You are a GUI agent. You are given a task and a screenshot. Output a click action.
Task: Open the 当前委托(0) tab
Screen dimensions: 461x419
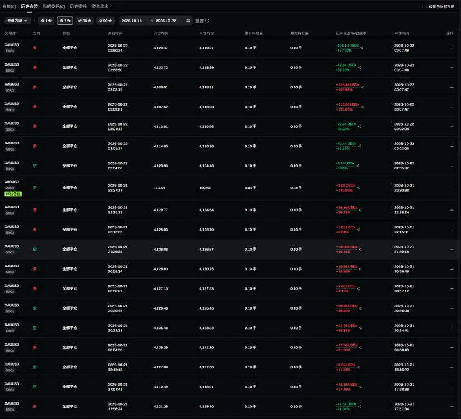pyautogui.click(x=54, y=6)
